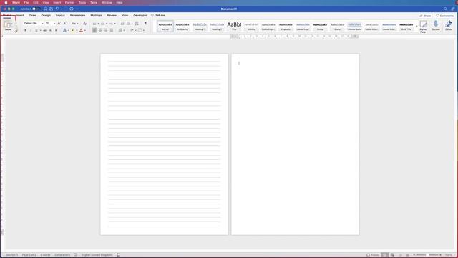The height and width of the screenshot is (258, 458).
Task: Open the Styles Pane
Action: click(x=423, y=27)
